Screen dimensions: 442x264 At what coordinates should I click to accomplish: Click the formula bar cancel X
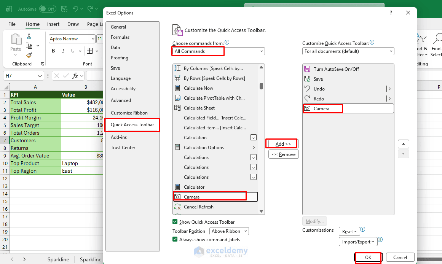point(57,76)
